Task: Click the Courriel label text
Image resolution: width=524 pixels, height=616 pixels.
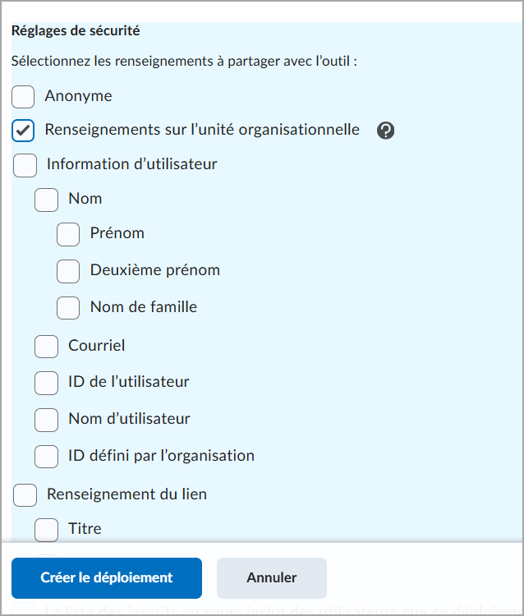Action: pos(97,346)
